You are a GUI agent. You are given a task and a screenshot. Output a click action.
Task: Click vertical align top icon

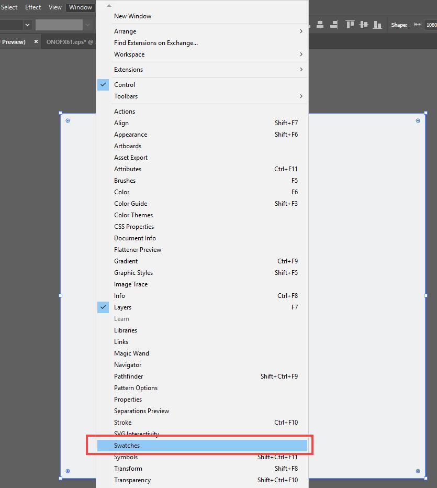[350, 25]
